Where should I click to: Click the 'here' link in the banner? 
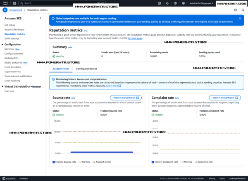pyautogui.click(x=216, y=22)
